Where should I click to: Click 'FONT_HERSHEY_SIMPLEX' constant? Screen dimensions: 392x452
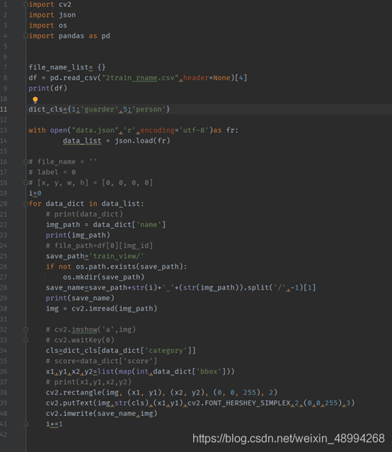pos(247,403)
